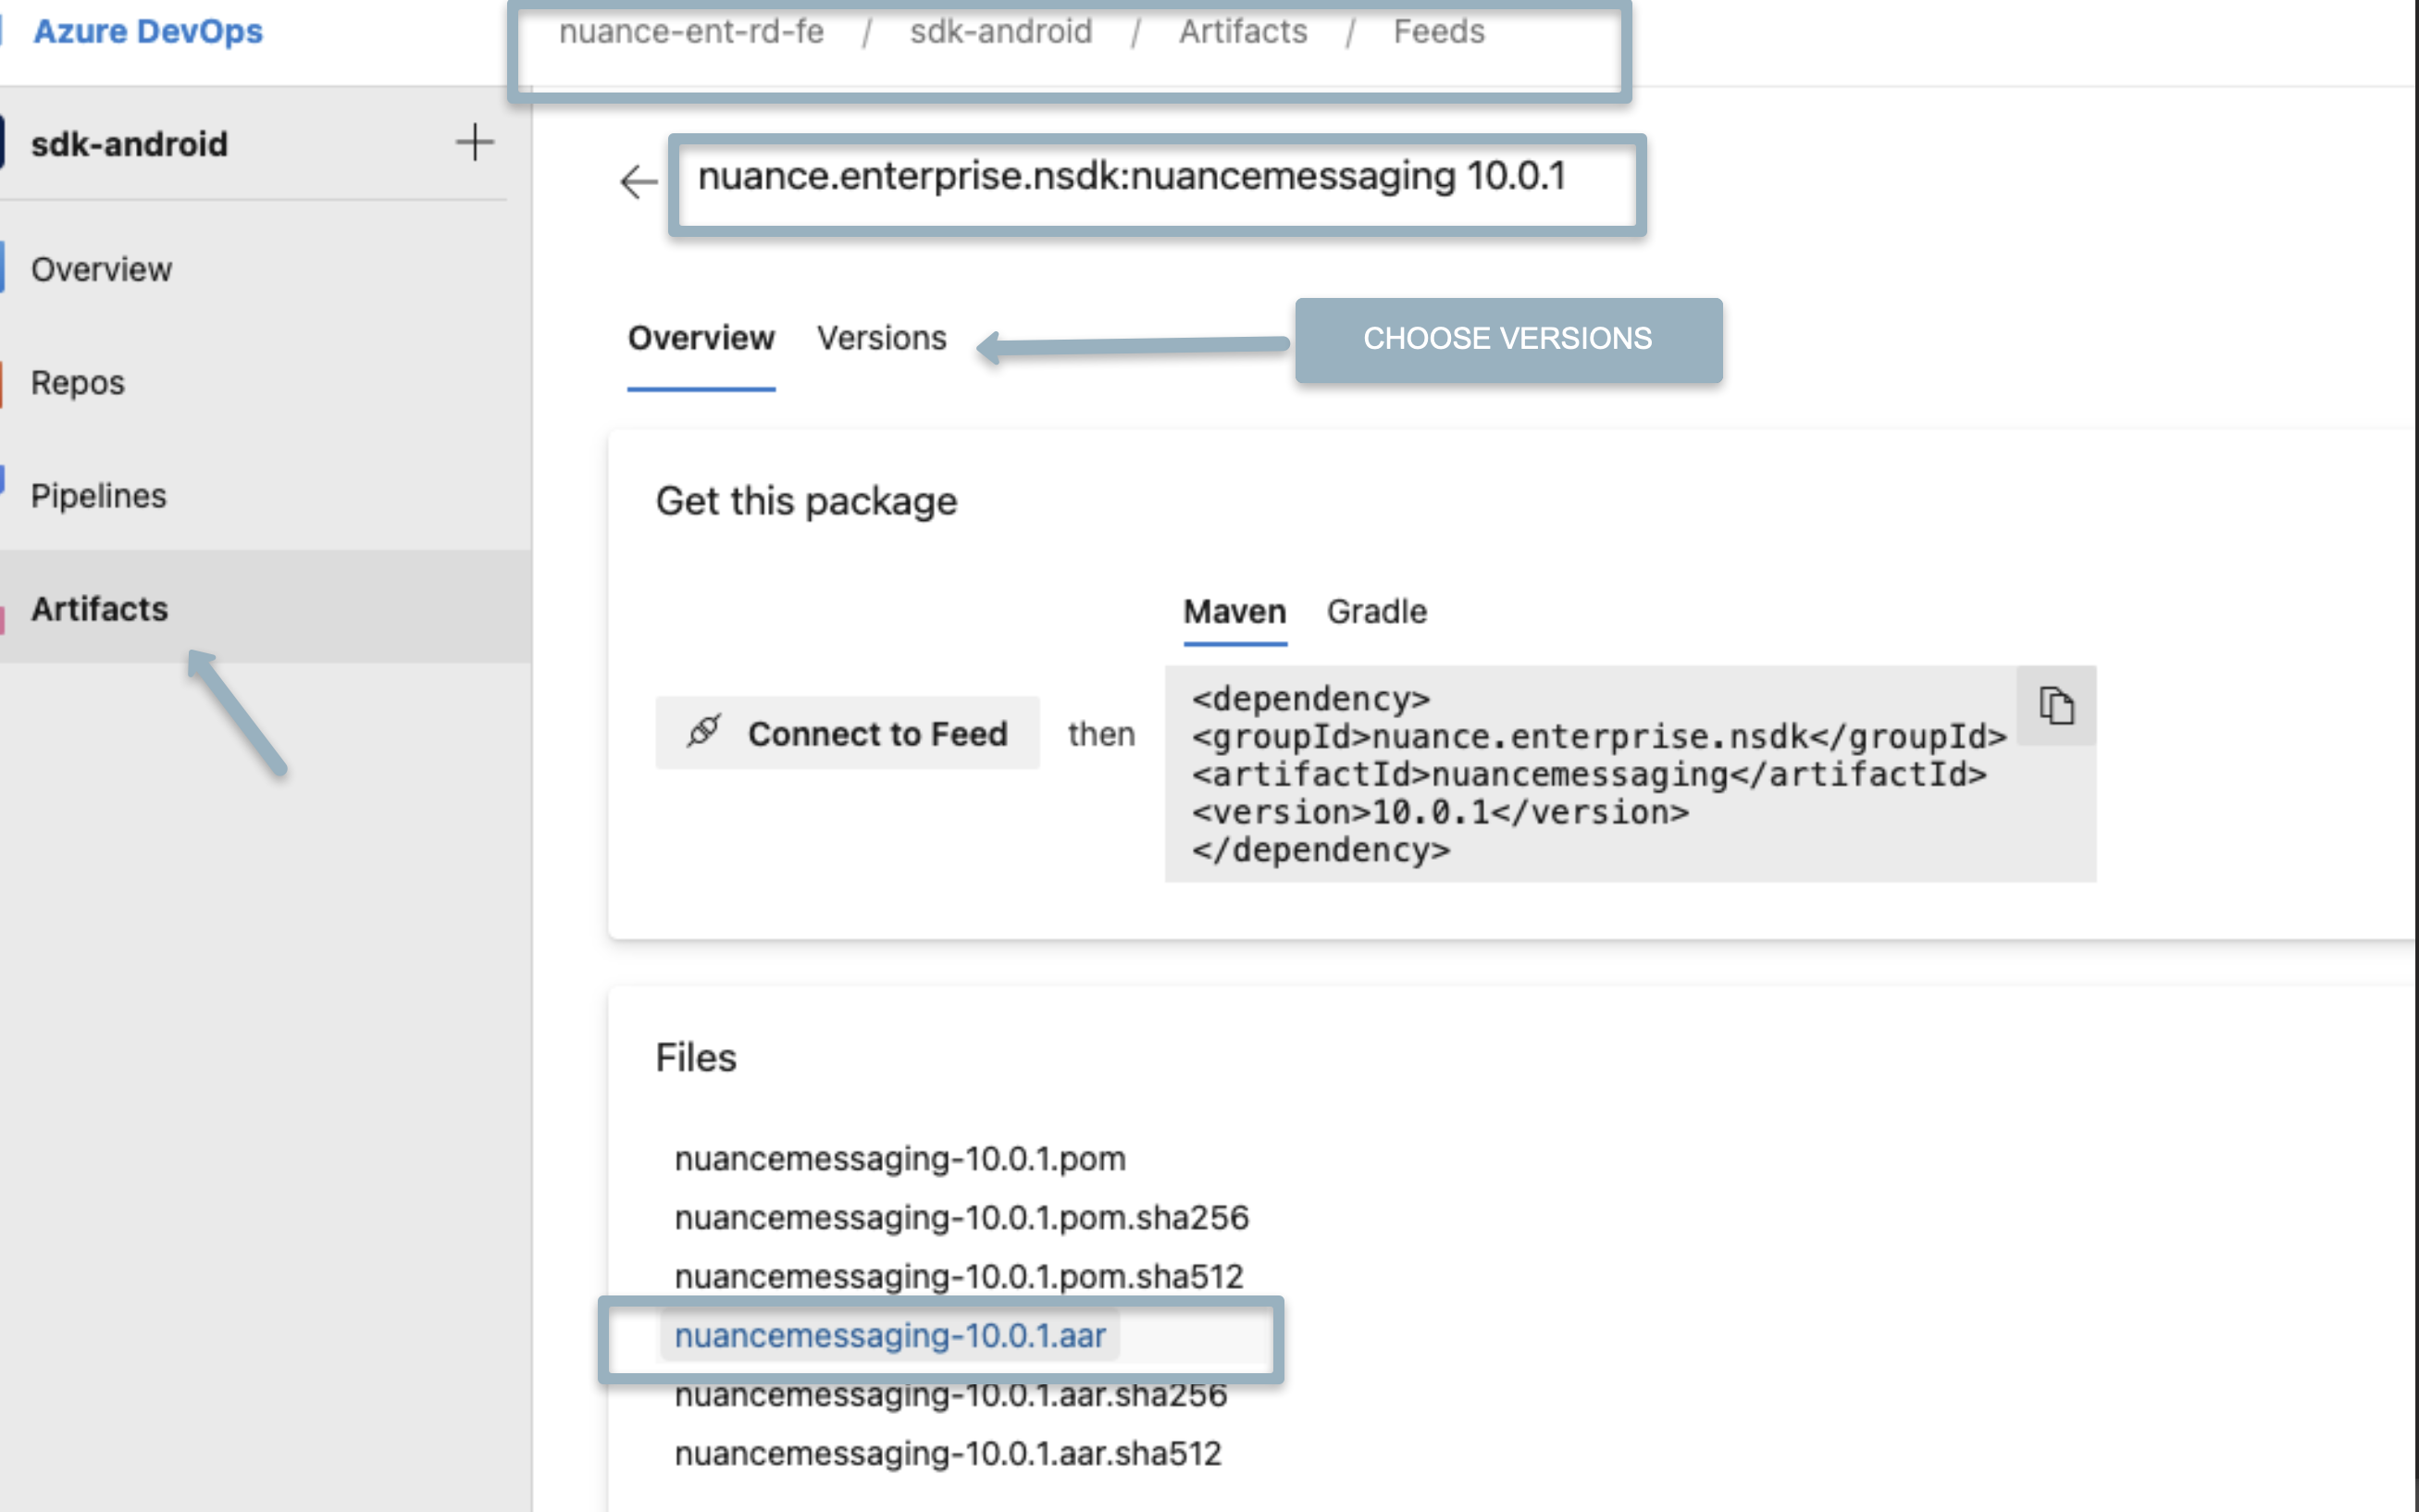2419x1512 pixels.
Task: Click the copy to clipboard icon
Action: pyautogui.click(x=2058, y=707)
